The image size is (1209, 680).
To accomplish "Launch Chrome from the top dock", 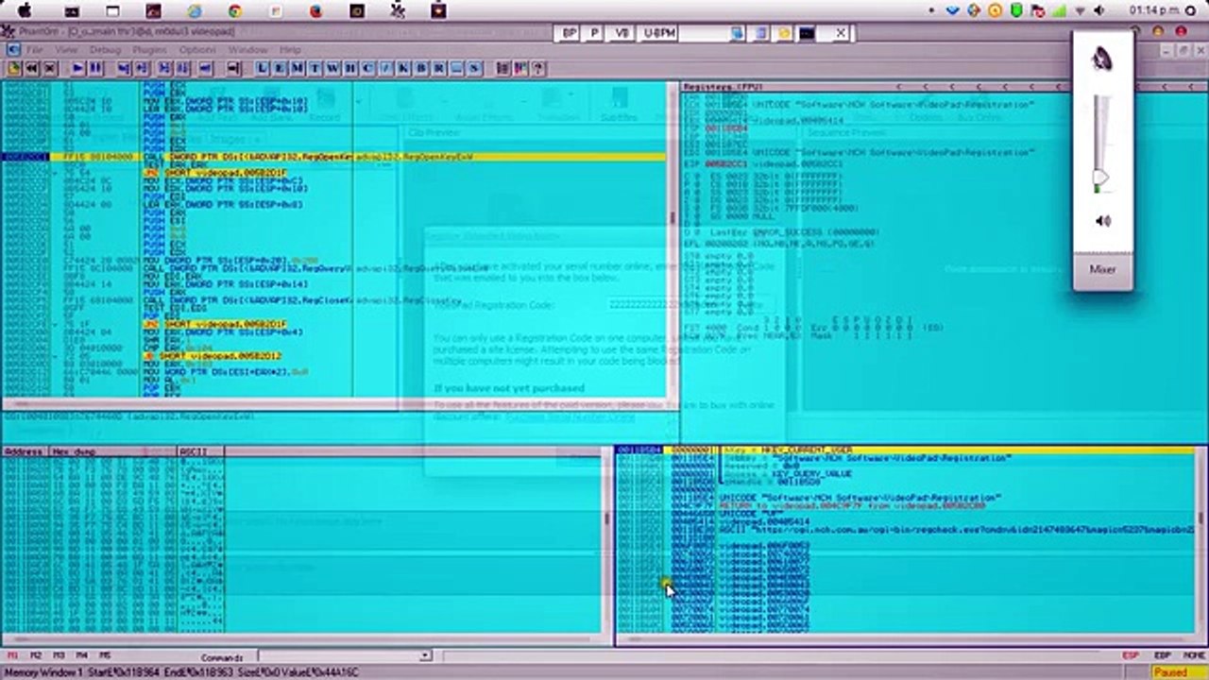I will coord(234,11).
